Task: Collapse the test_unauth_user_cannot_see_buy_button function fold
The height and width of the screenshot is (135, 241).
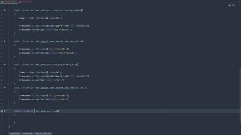Action: 9,41
